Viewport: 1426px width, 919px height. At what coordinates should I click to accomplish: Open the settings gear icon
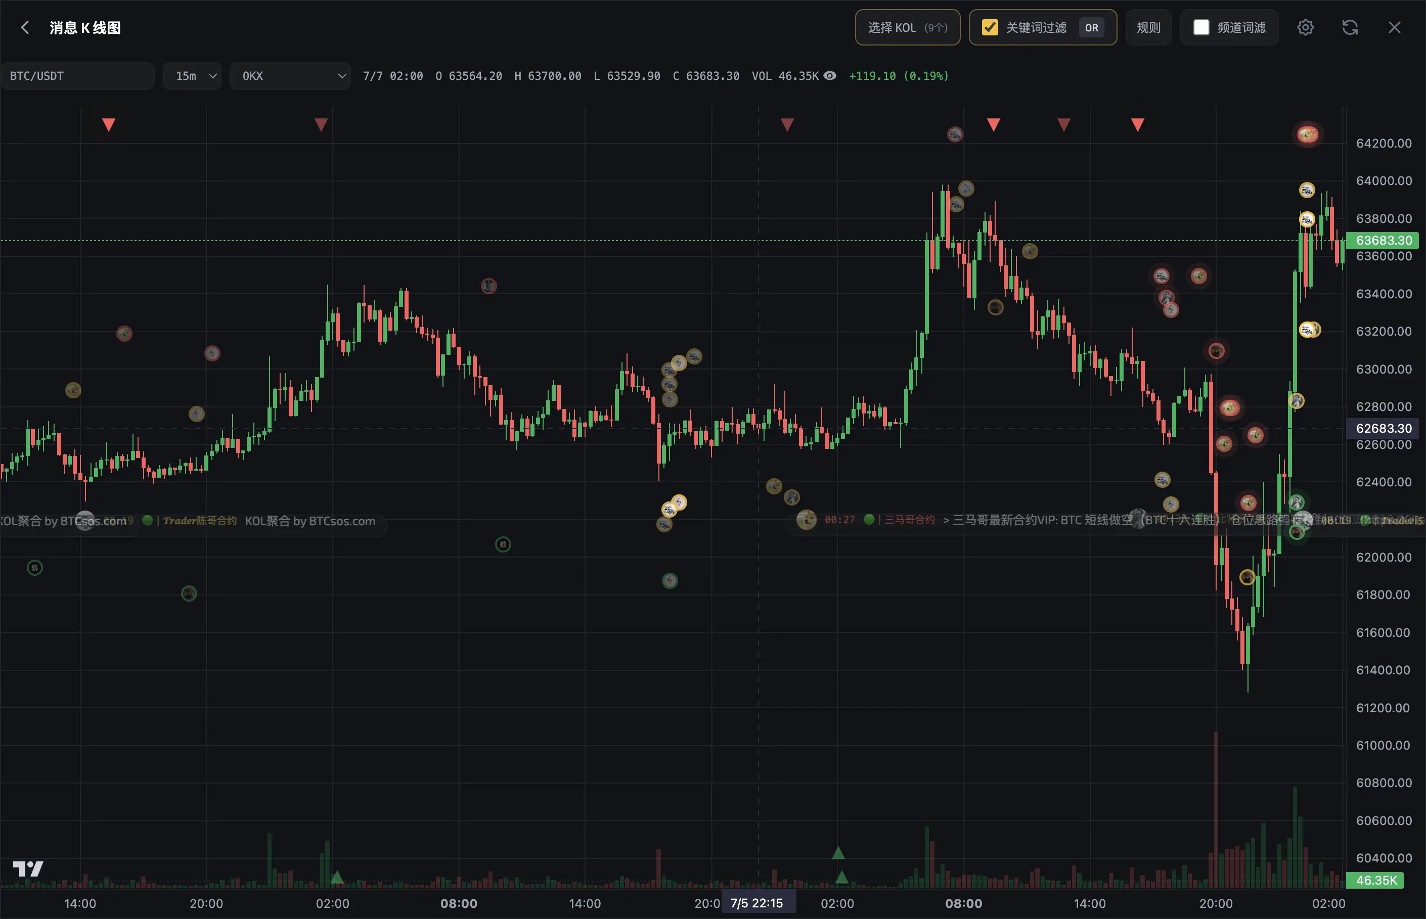click(x=1306, y=27)
